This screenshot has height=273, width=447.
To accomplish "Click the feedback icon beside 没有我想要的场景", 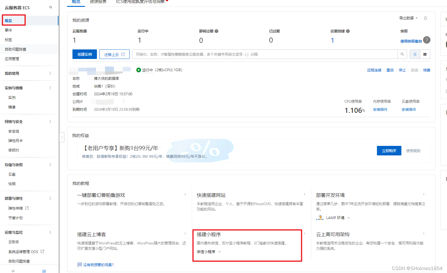I will coord(79,264).
